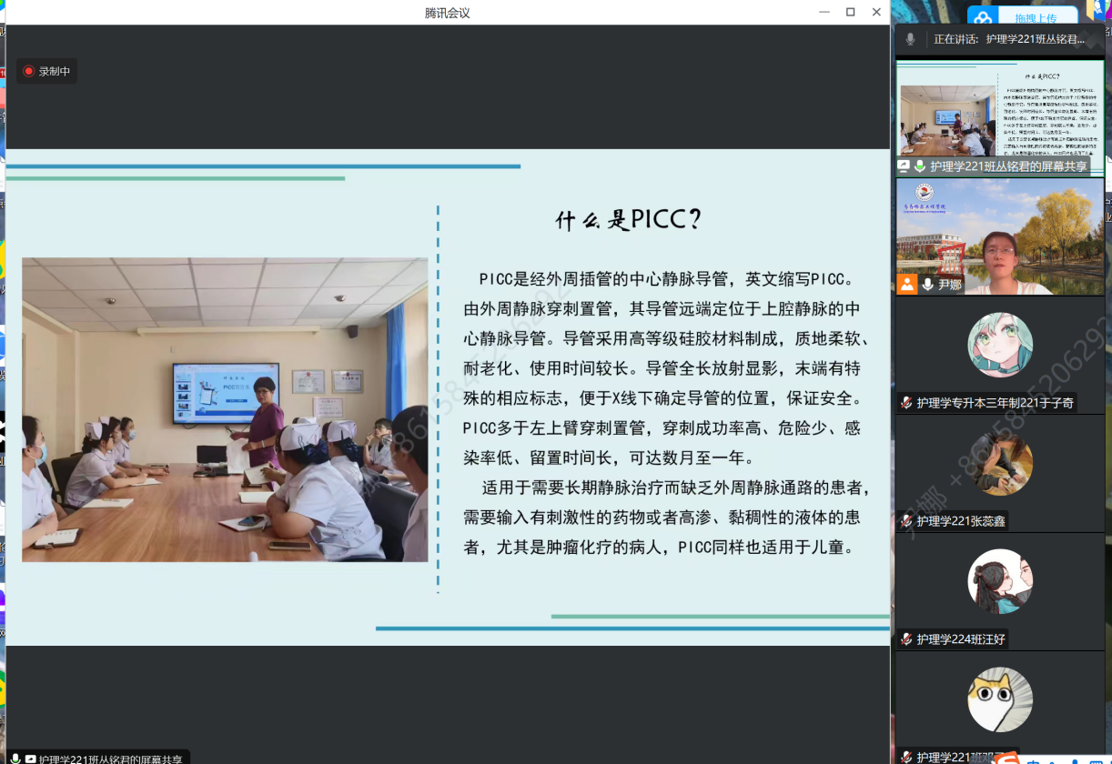This screenshot has height=764, width=1112.
Task: Click the conference room photo in the slide
Action: (x=225, y=409)
